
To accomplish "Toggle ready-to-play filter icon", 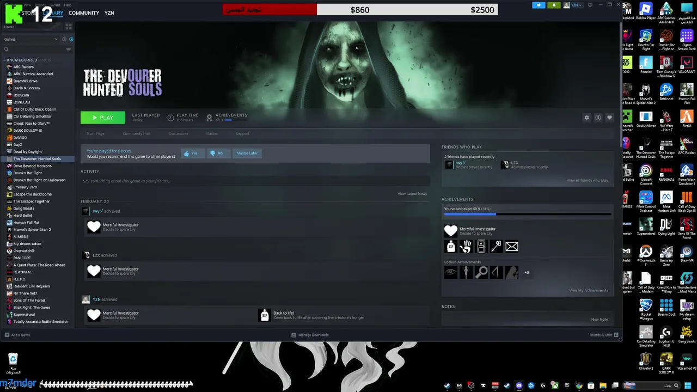I will 71,39.
